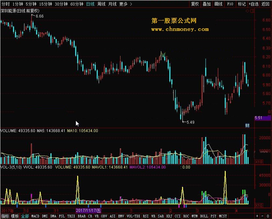272x219 pixels.
Task: Apply the FSL indicator
Action: [x=62, y=216]
